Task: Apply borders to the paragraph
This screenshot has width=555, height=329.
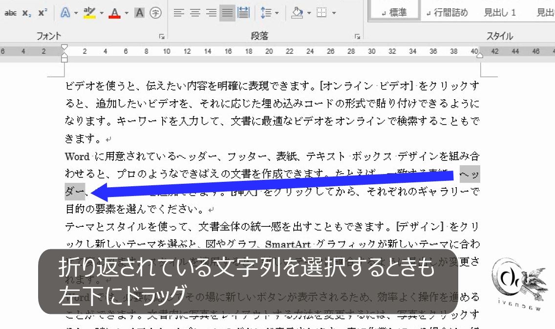Action: (x=322, y=13)
